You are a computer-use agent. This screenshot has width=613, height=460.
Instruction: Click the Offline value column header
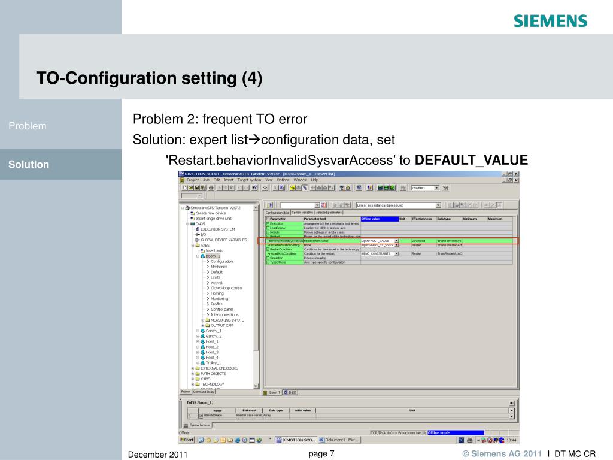coord(380,219)
